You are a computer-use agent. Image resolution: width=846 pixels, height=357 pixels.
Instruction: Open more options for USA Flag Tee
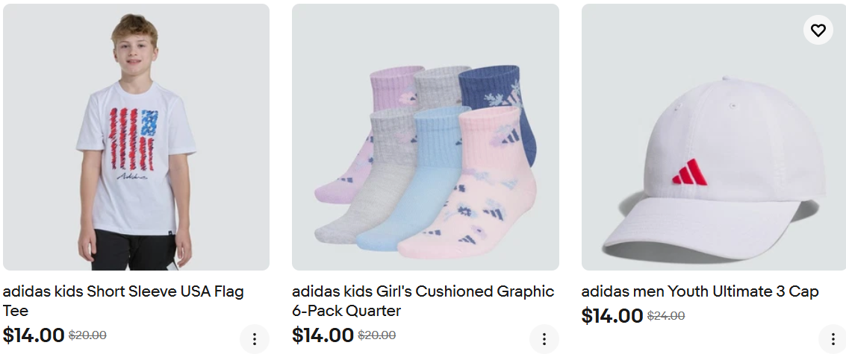(x=254, y=339)
